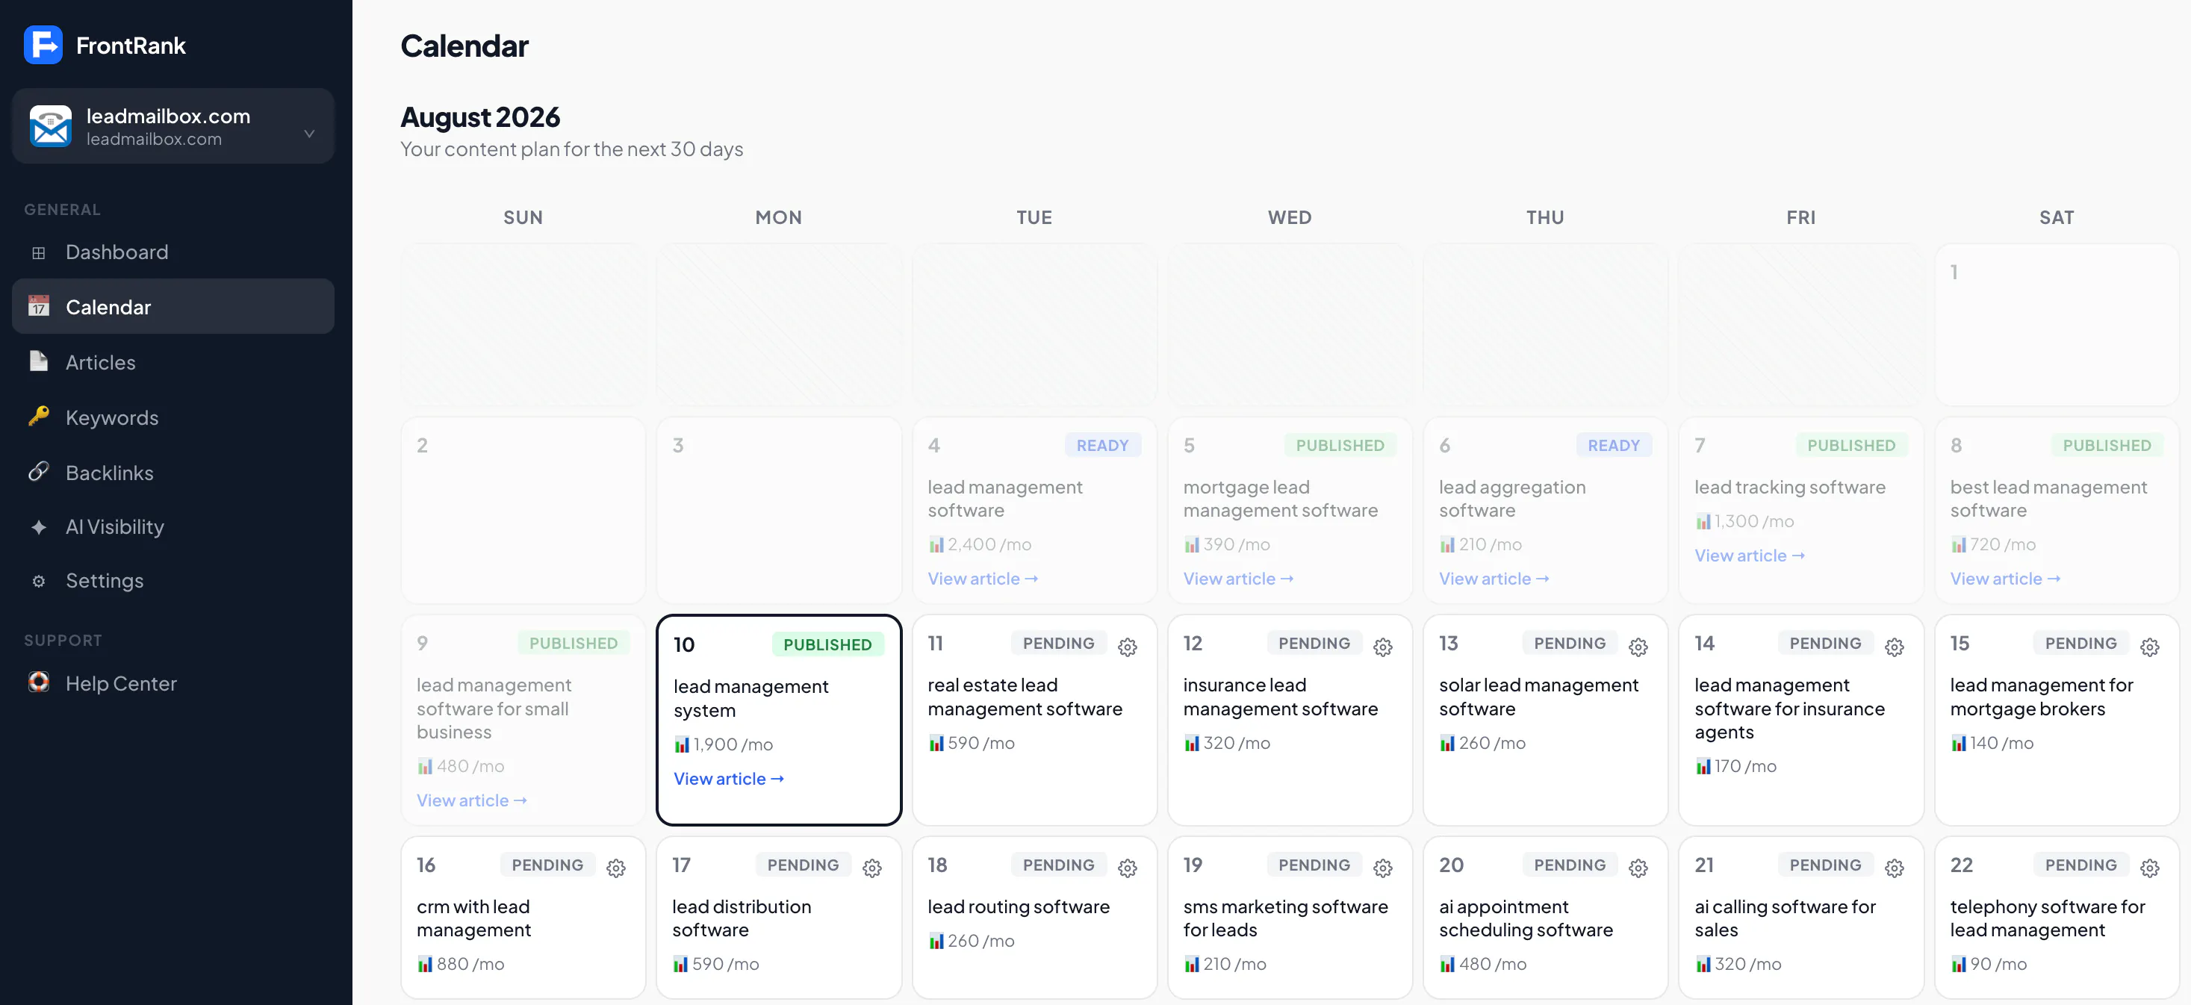Click the AI Visibility sparkle icon

click(x=38, y=527)
